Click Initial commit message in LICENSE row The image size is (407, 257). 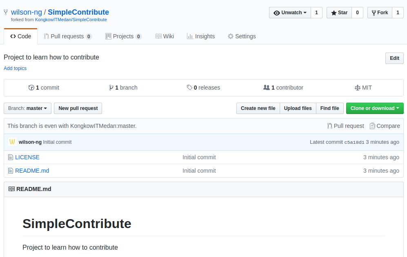199,157
